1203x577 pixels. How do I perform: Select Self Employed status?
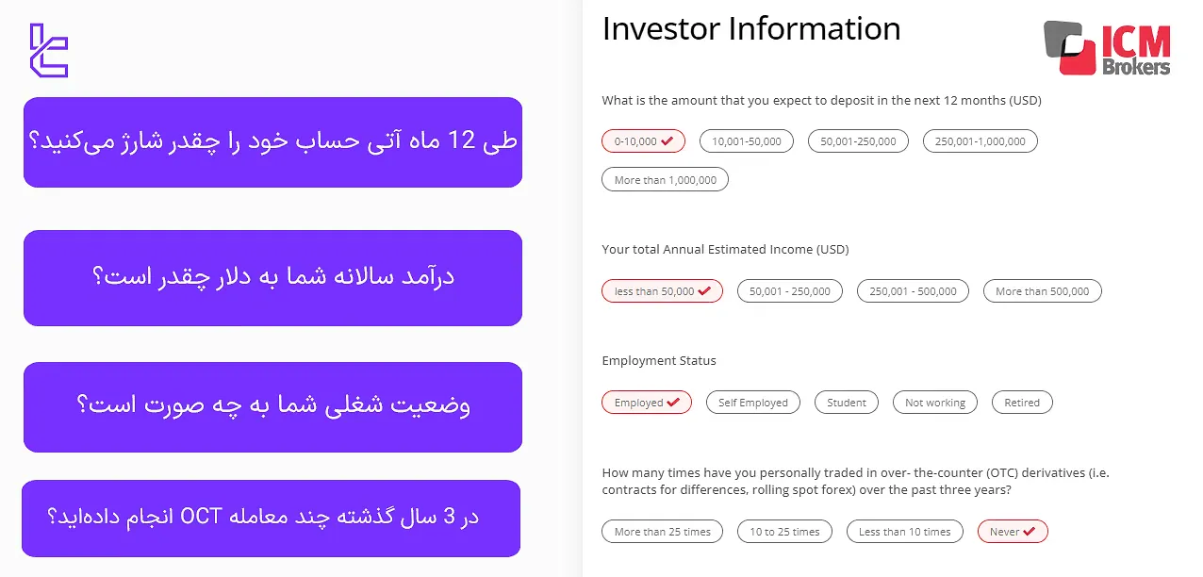(752, 402)
